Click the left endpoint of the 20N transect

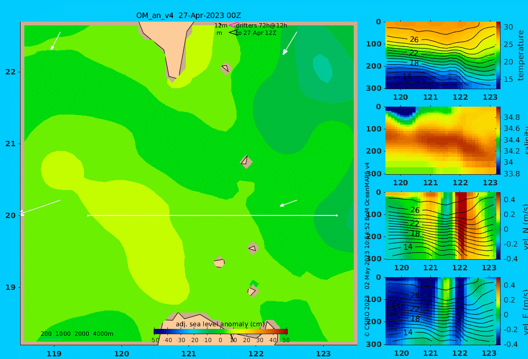[88, 215]
